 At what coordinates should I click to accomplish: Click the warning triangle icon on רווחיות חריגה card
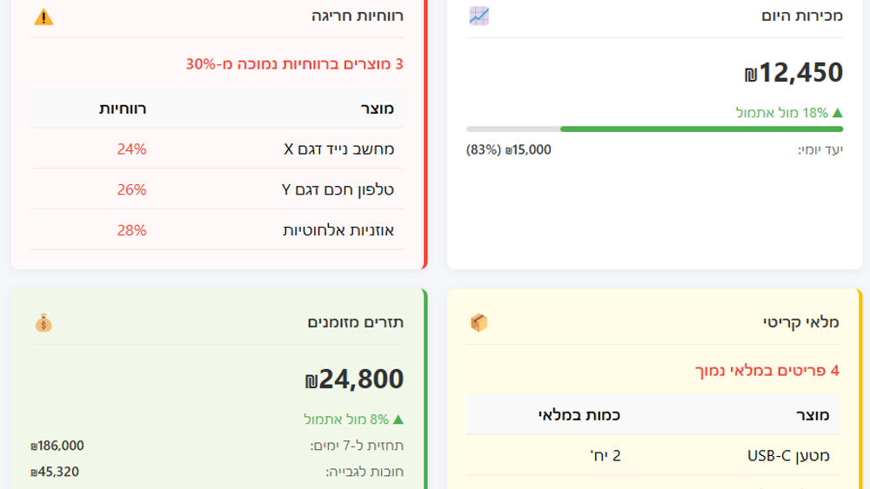(43, 17)
